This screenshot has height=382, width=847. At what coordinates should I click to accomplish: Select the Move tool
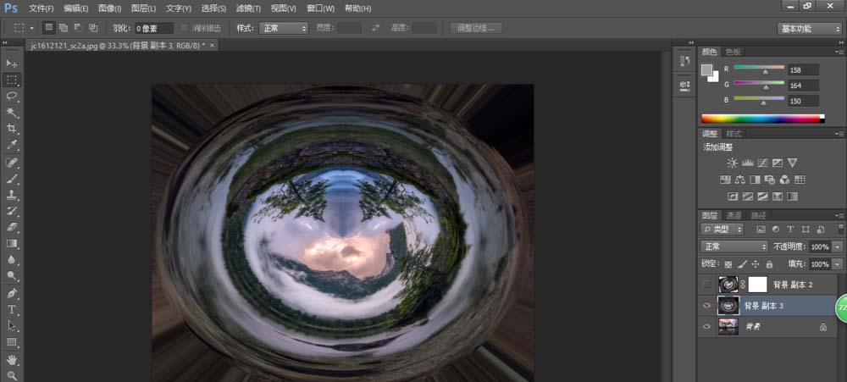coord(12,64)
